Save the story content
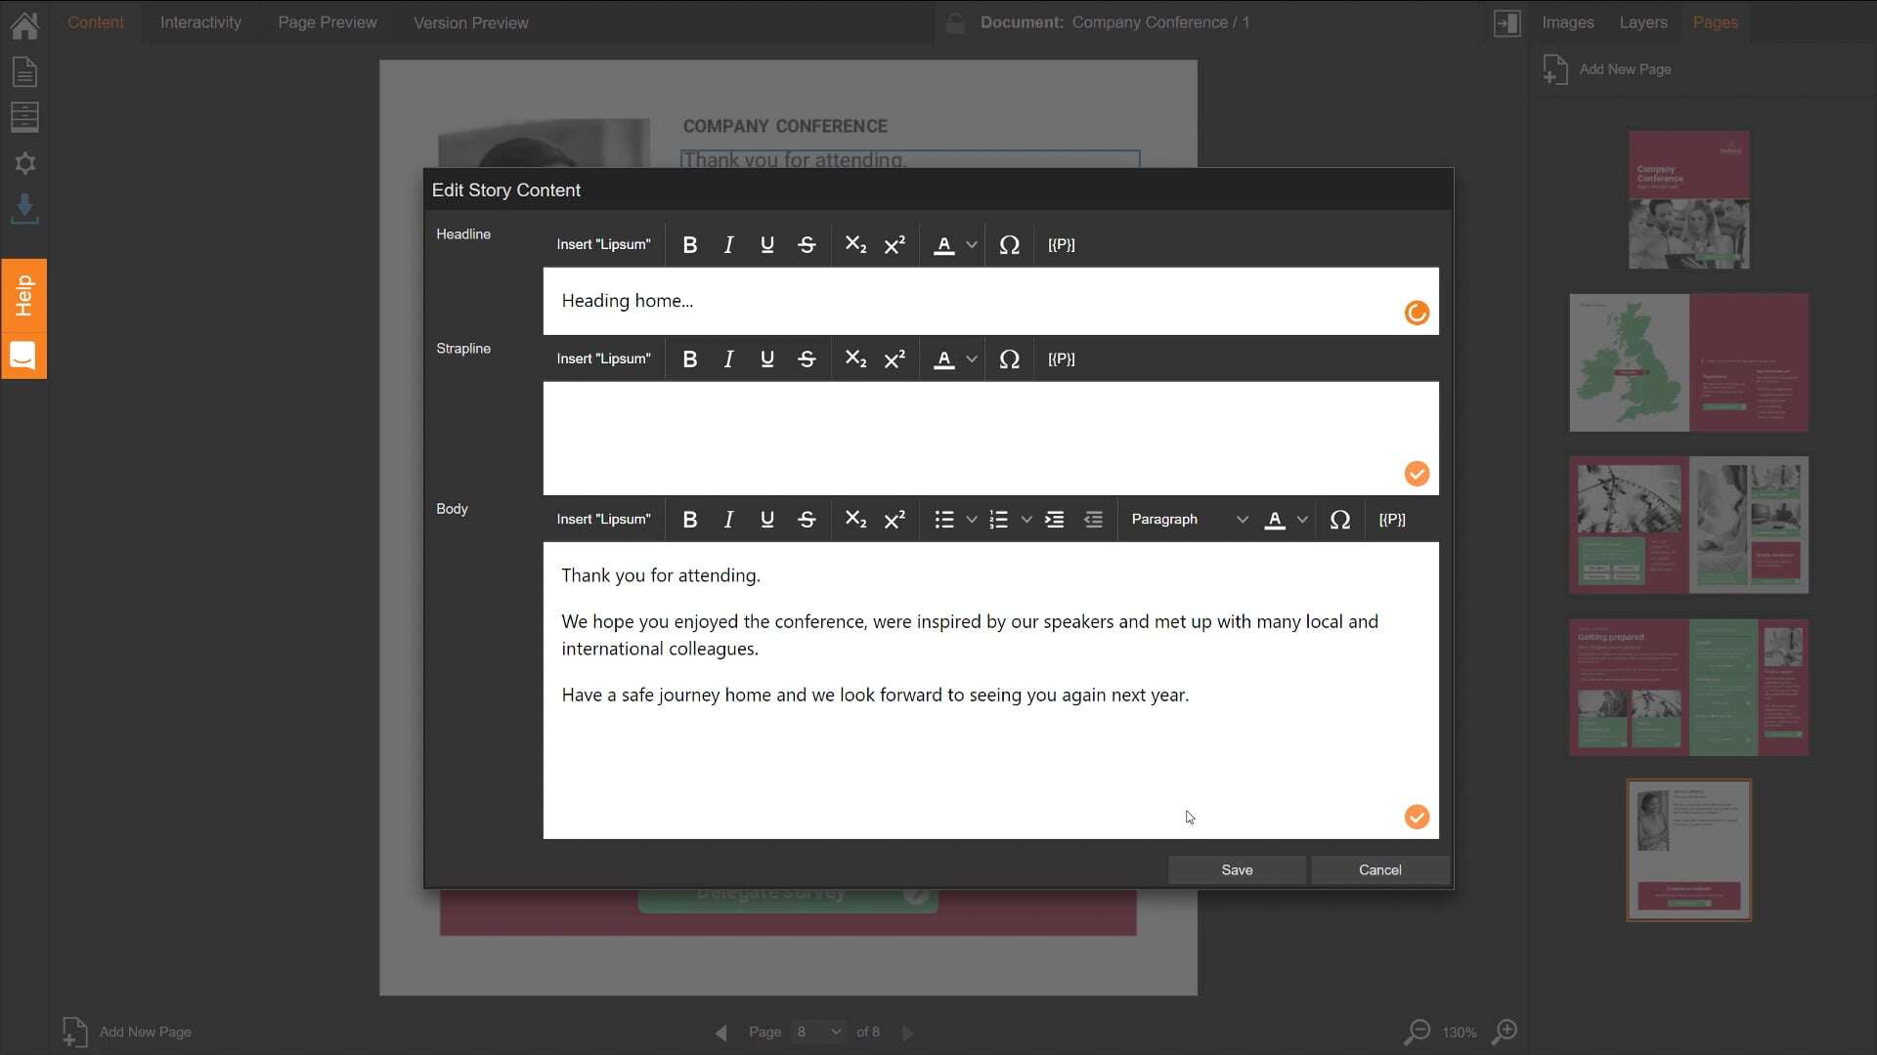Screen dimensions: 1877x1055 (1237, 869)
